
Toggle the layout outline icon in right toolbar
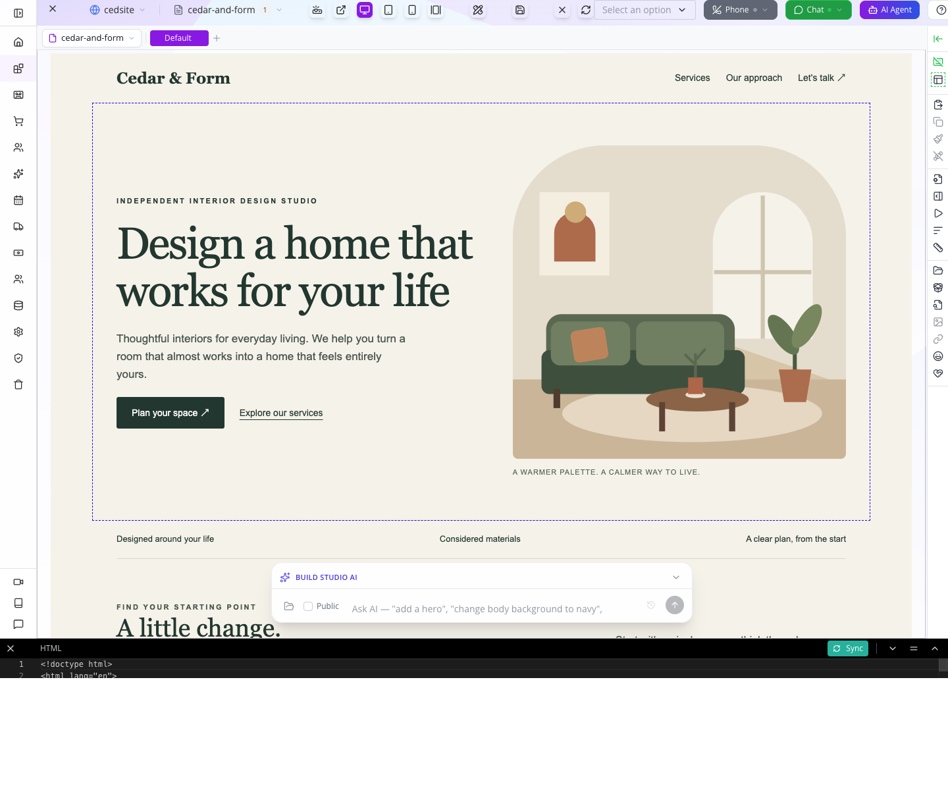938,80
